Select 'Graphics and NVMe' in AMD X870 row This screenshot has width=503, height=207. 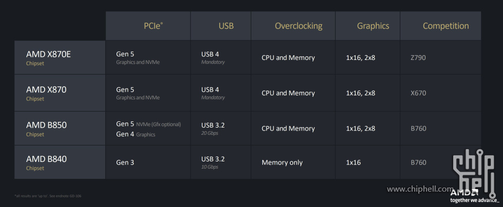(138, 97)
